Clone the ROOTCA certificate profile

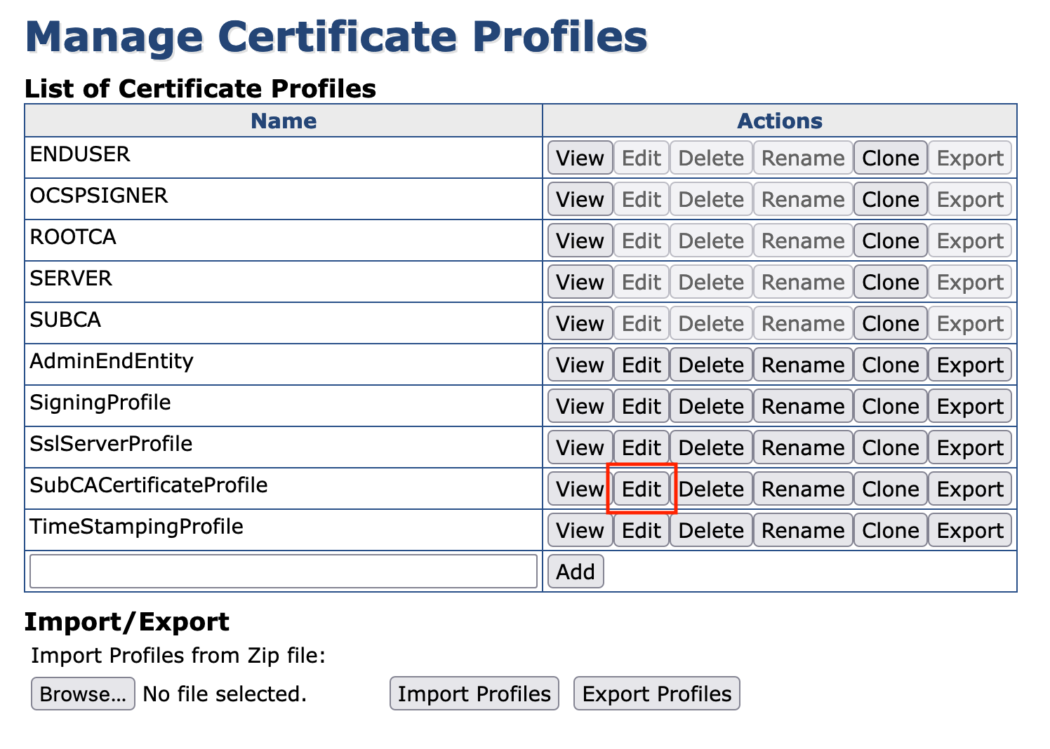(890, 241)
